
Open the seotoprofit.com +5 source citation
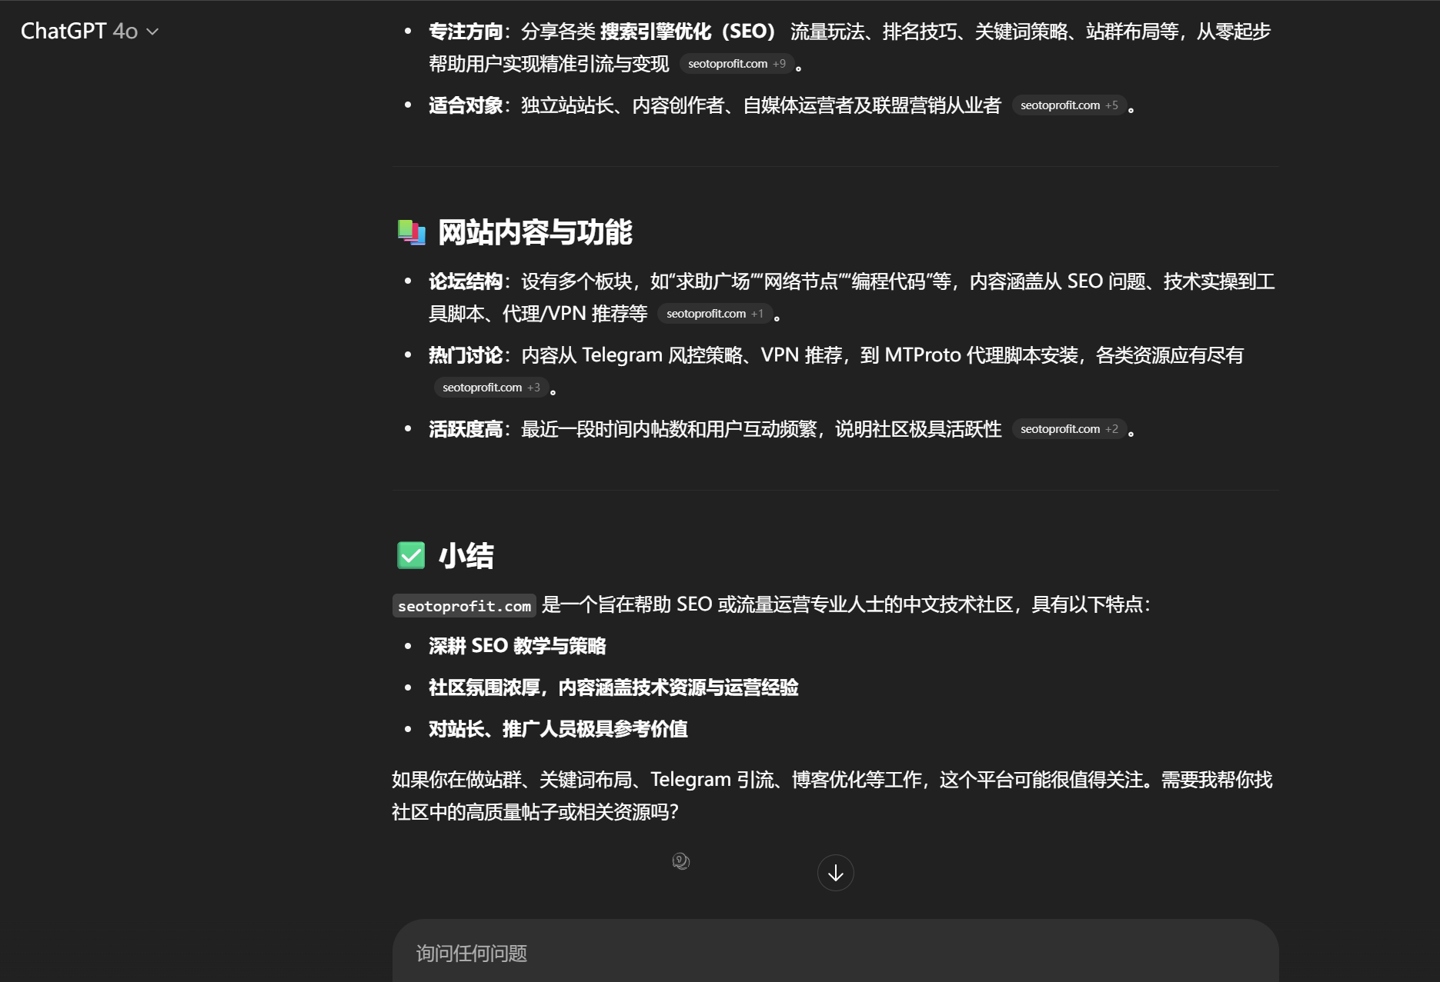coord(1069,105)
